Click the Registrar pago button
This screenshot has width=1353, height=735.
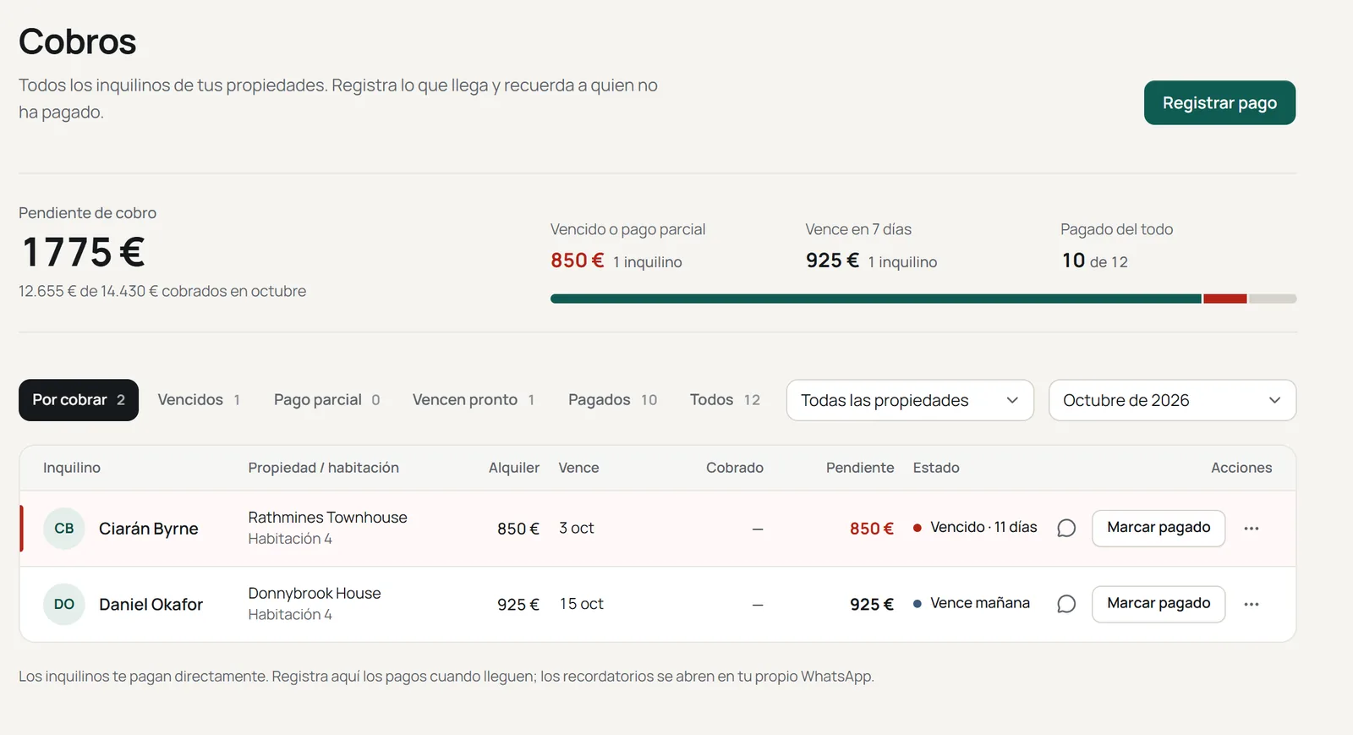1219,103
